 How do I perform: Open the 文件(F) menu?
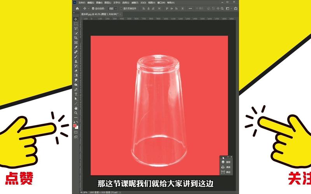point(82,2)
